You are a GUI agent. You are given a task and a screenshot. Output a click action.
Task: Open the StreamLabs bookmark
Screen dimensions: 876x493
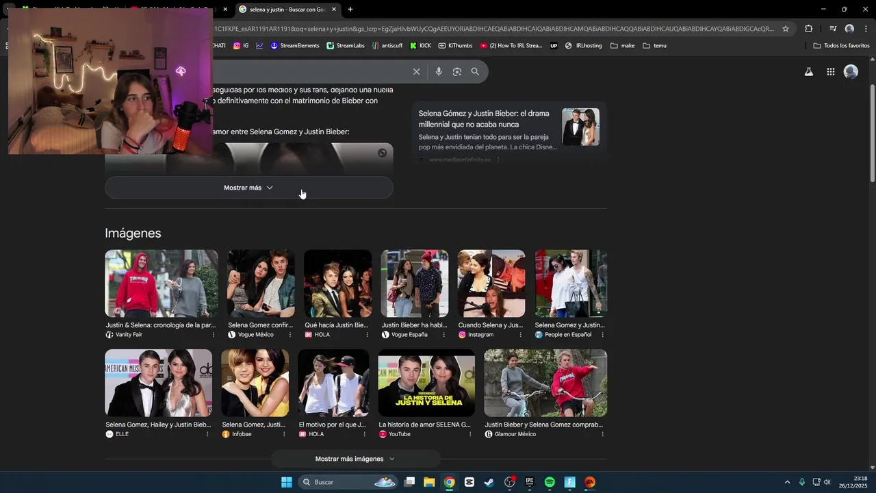(x=346, y=46)
